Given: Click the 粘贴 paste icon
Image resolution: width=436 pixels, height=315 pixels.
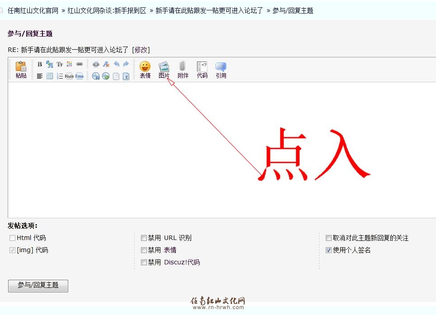Looking at the screenshot, I should (x=21, y=70).
